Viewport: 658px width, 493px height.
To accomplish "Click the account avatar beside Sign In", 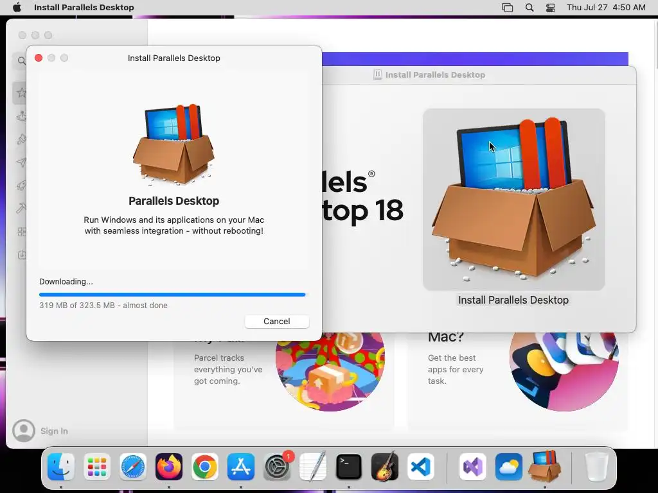I will pyautogui.click(x=24, y=431).
